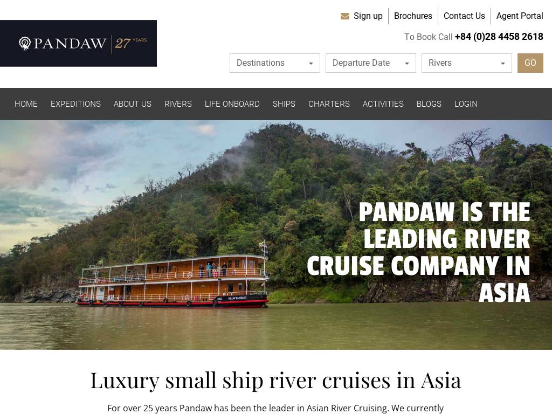Screen dimensions: 552x414
Task: Open the Contact Us link
Action: [x=464, y=16]
